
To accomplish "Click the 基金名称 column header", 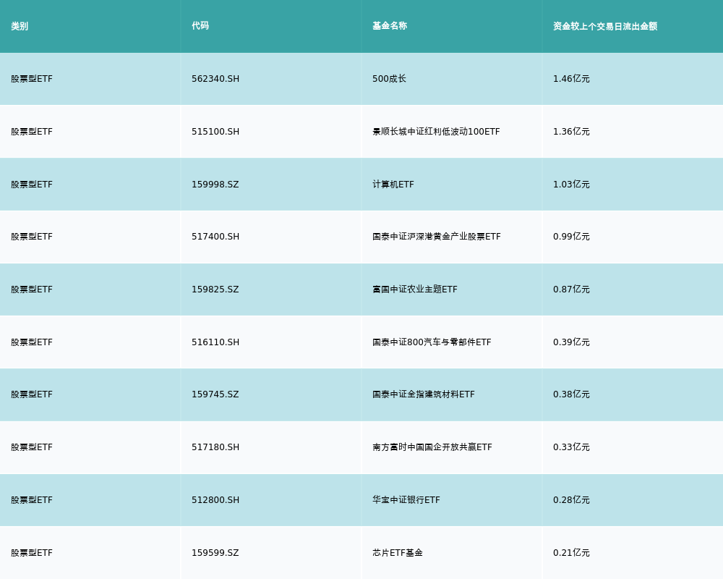I will point(390,26).
